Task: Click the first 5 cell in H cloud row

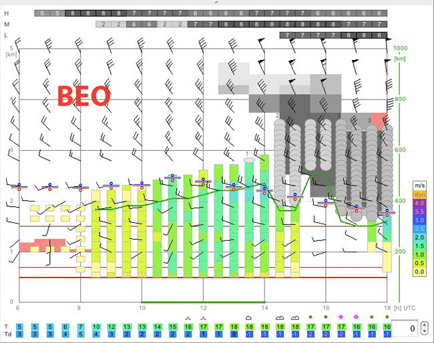Action: point(42,13)
